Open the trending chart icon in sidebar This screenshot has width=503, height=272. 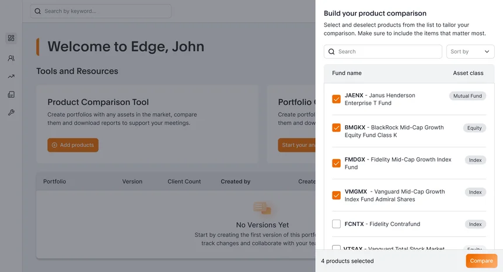pos(11,76)
